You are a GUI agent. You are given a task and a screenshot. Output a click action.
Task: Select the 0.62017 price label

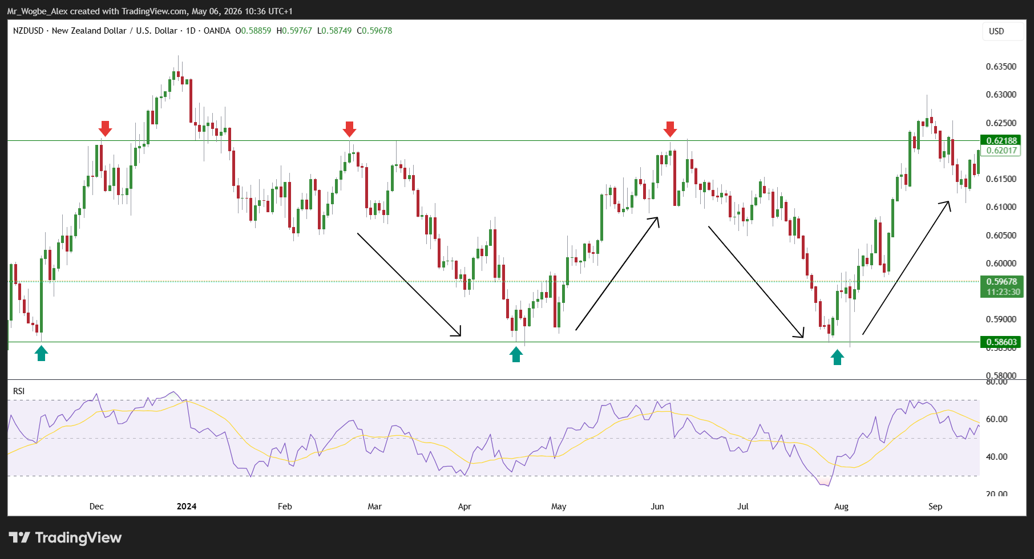[1001, 151]
